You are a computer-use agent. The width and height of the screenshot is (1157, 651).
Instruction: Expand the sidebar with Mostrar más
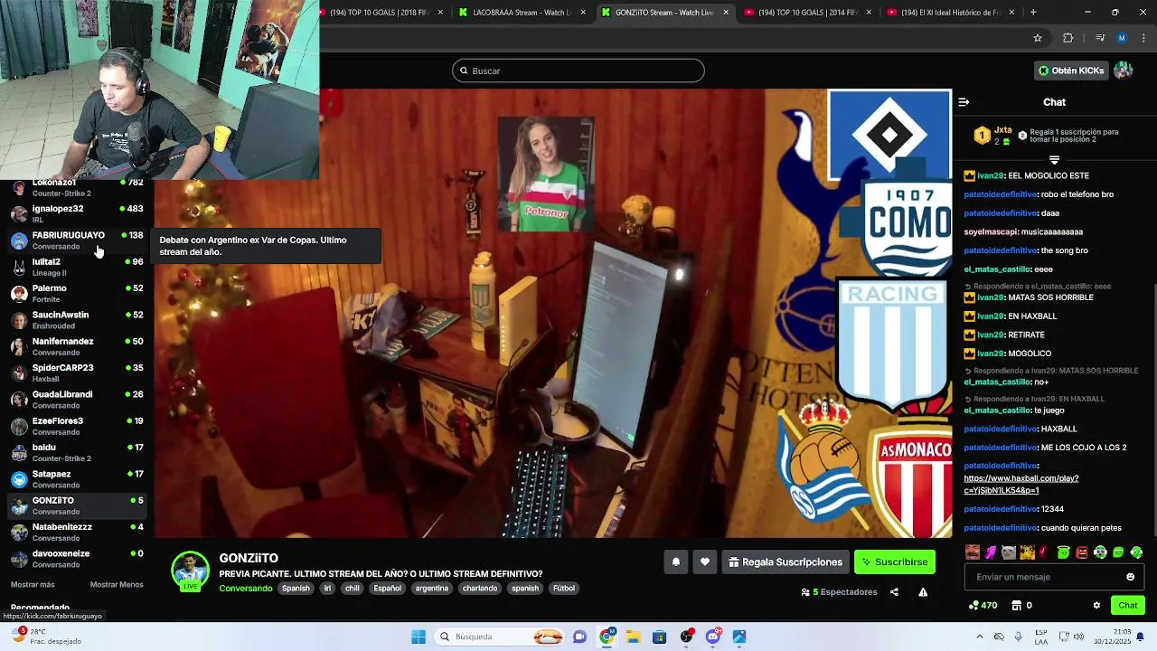coord(33,585)
